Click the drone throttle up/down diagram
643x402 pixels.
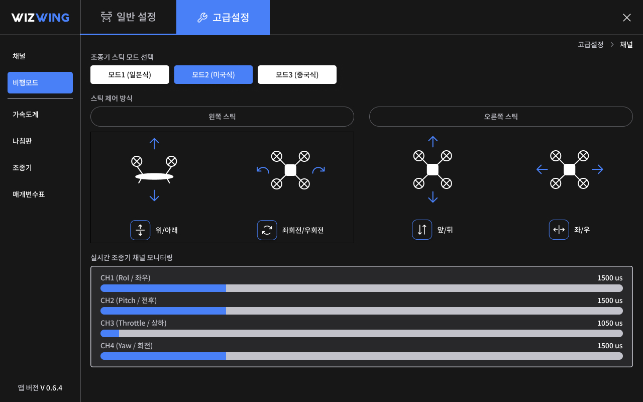[154, 170]
